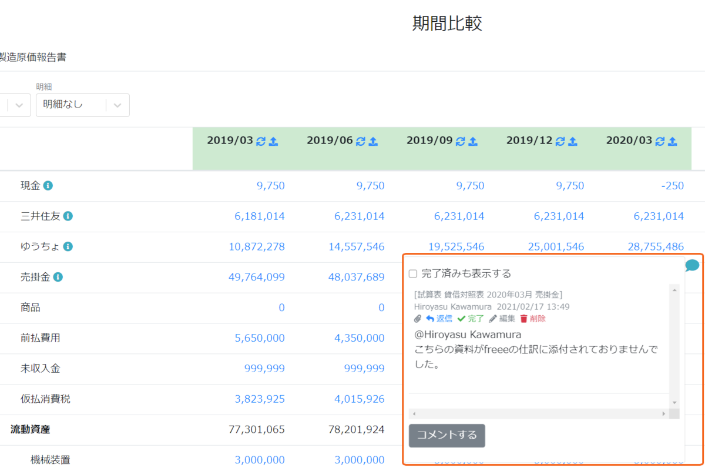This screenshot has width=705, height=471.
Task: Open the 製造原価報告書 tab
Action: [33, 58]
